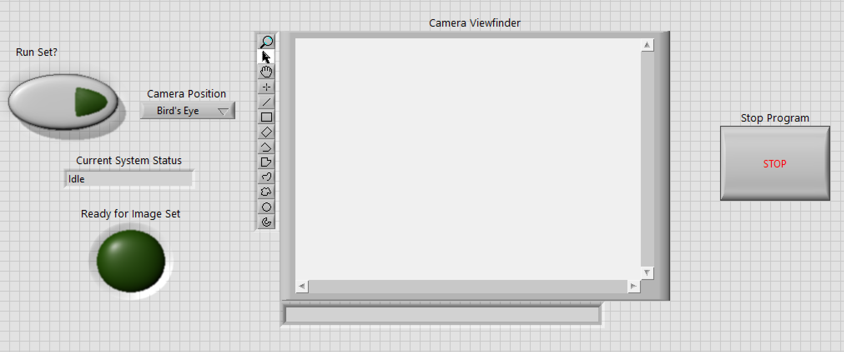844x352 pixels.
Task: Select the Annulus ROI tool
Action: (x=266, y=222)
